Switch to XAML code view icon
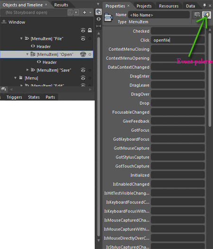213x249 pixels. [98, 19]
